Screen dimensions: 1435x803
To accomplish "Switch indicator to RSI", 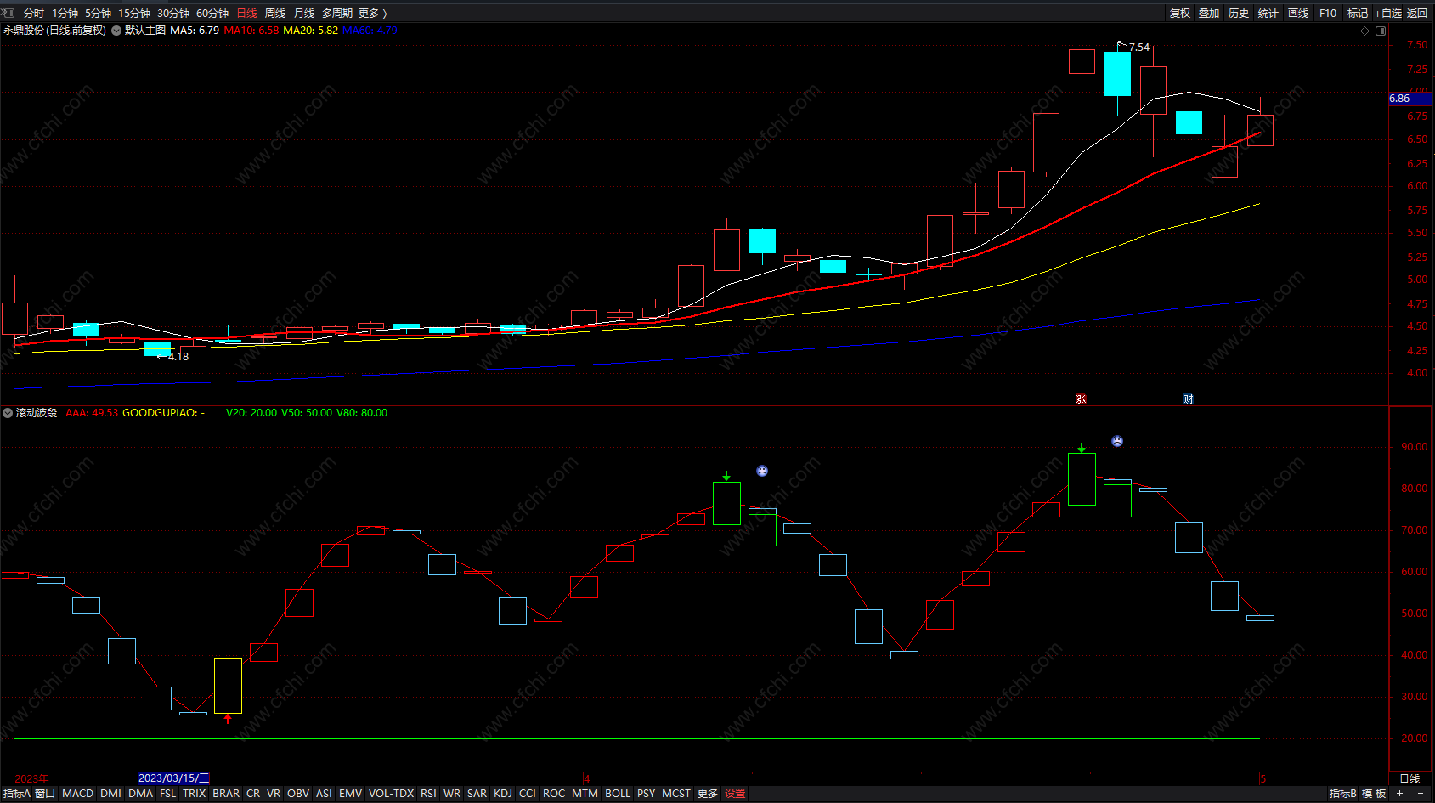I will (x=428, y=794).
